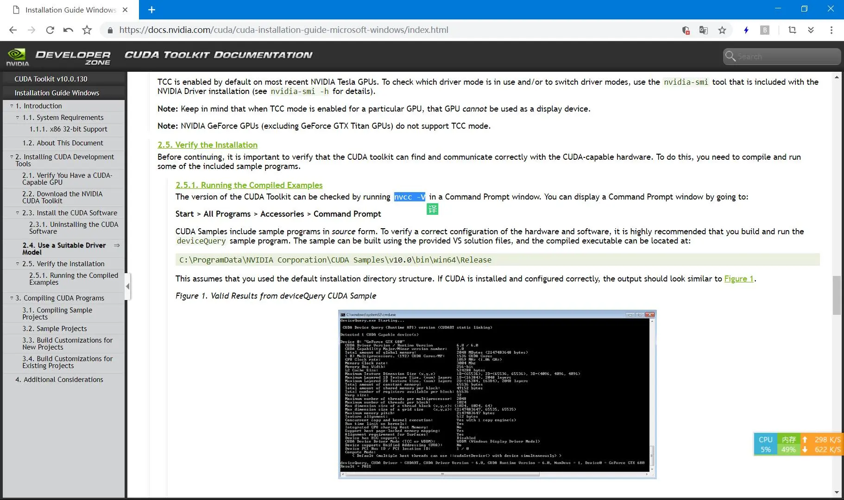Select 2.4. Use a Suitable Driver Model
The height and width of the screenshot is (500, 844).
(x=64, y=249)
